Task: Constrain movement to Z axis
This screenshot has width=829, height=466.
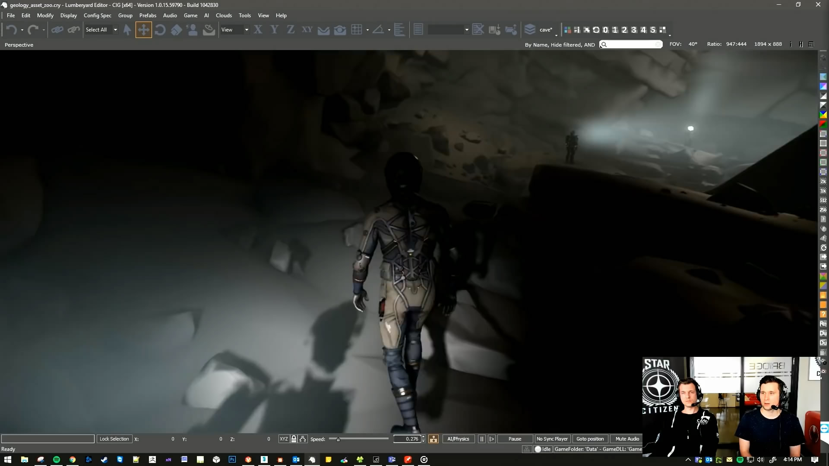Action: pos(291,30)
